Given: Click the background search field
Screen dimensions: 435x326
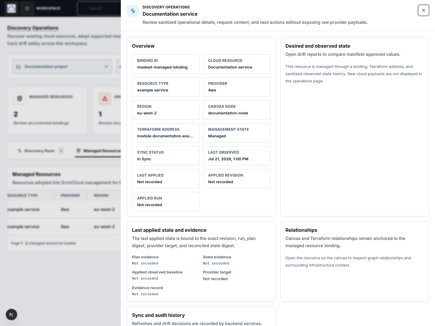Looking at the screenshot, I should 99,8.
